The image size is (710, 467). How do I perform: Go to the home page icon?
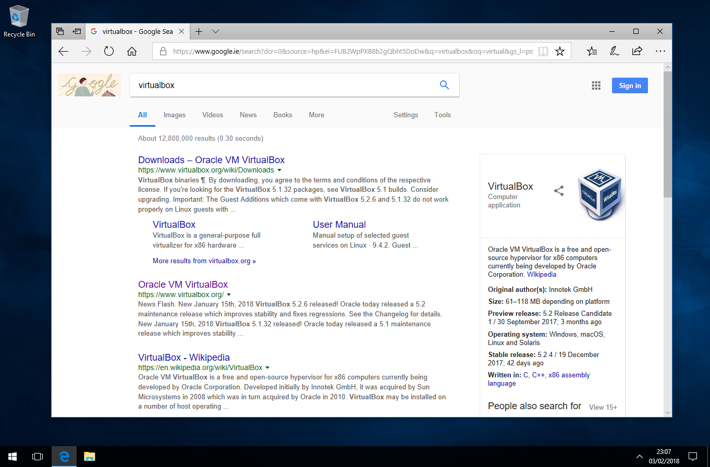point(132,51)
